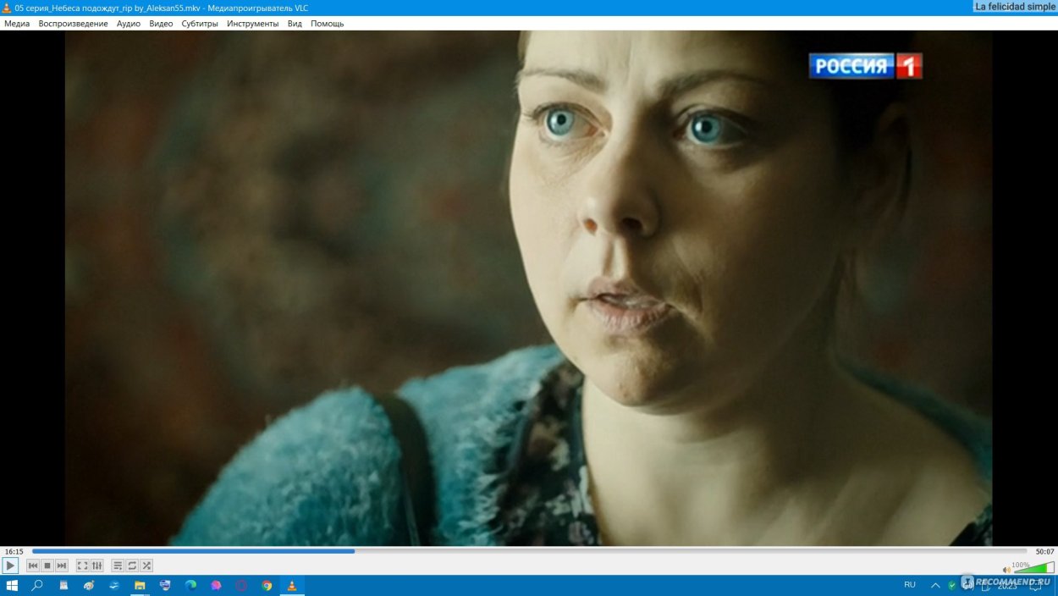Open the pink gem taskbar app
Image resolution: width=1058 pixels, height=596 pixels.
(x=216, y=585)
